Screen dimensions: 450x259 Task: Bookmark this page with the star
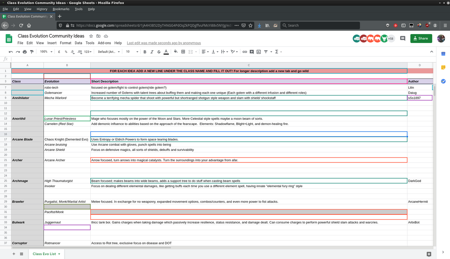coord(250,25)
